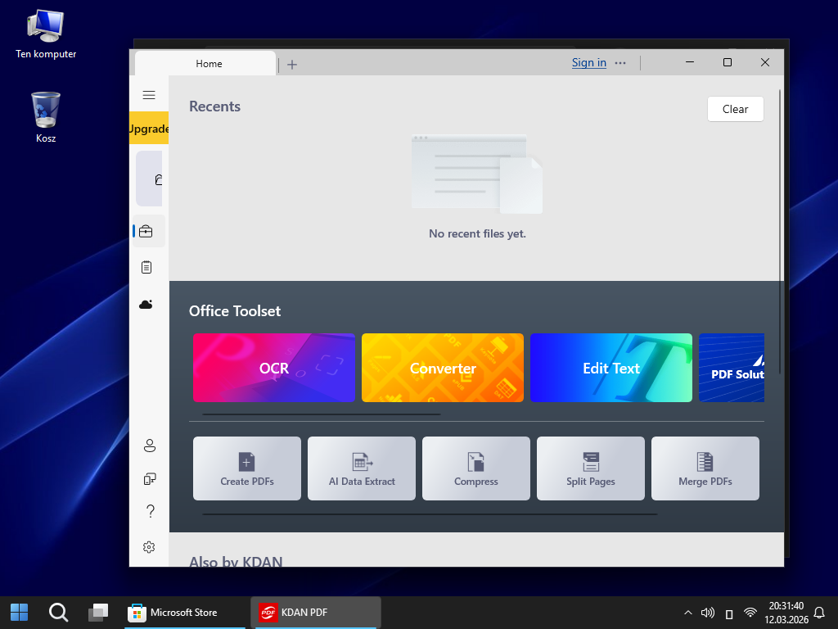Click the yellow Upgrade button
Viewport: 838px width, 629px height.
coord(149,129)
